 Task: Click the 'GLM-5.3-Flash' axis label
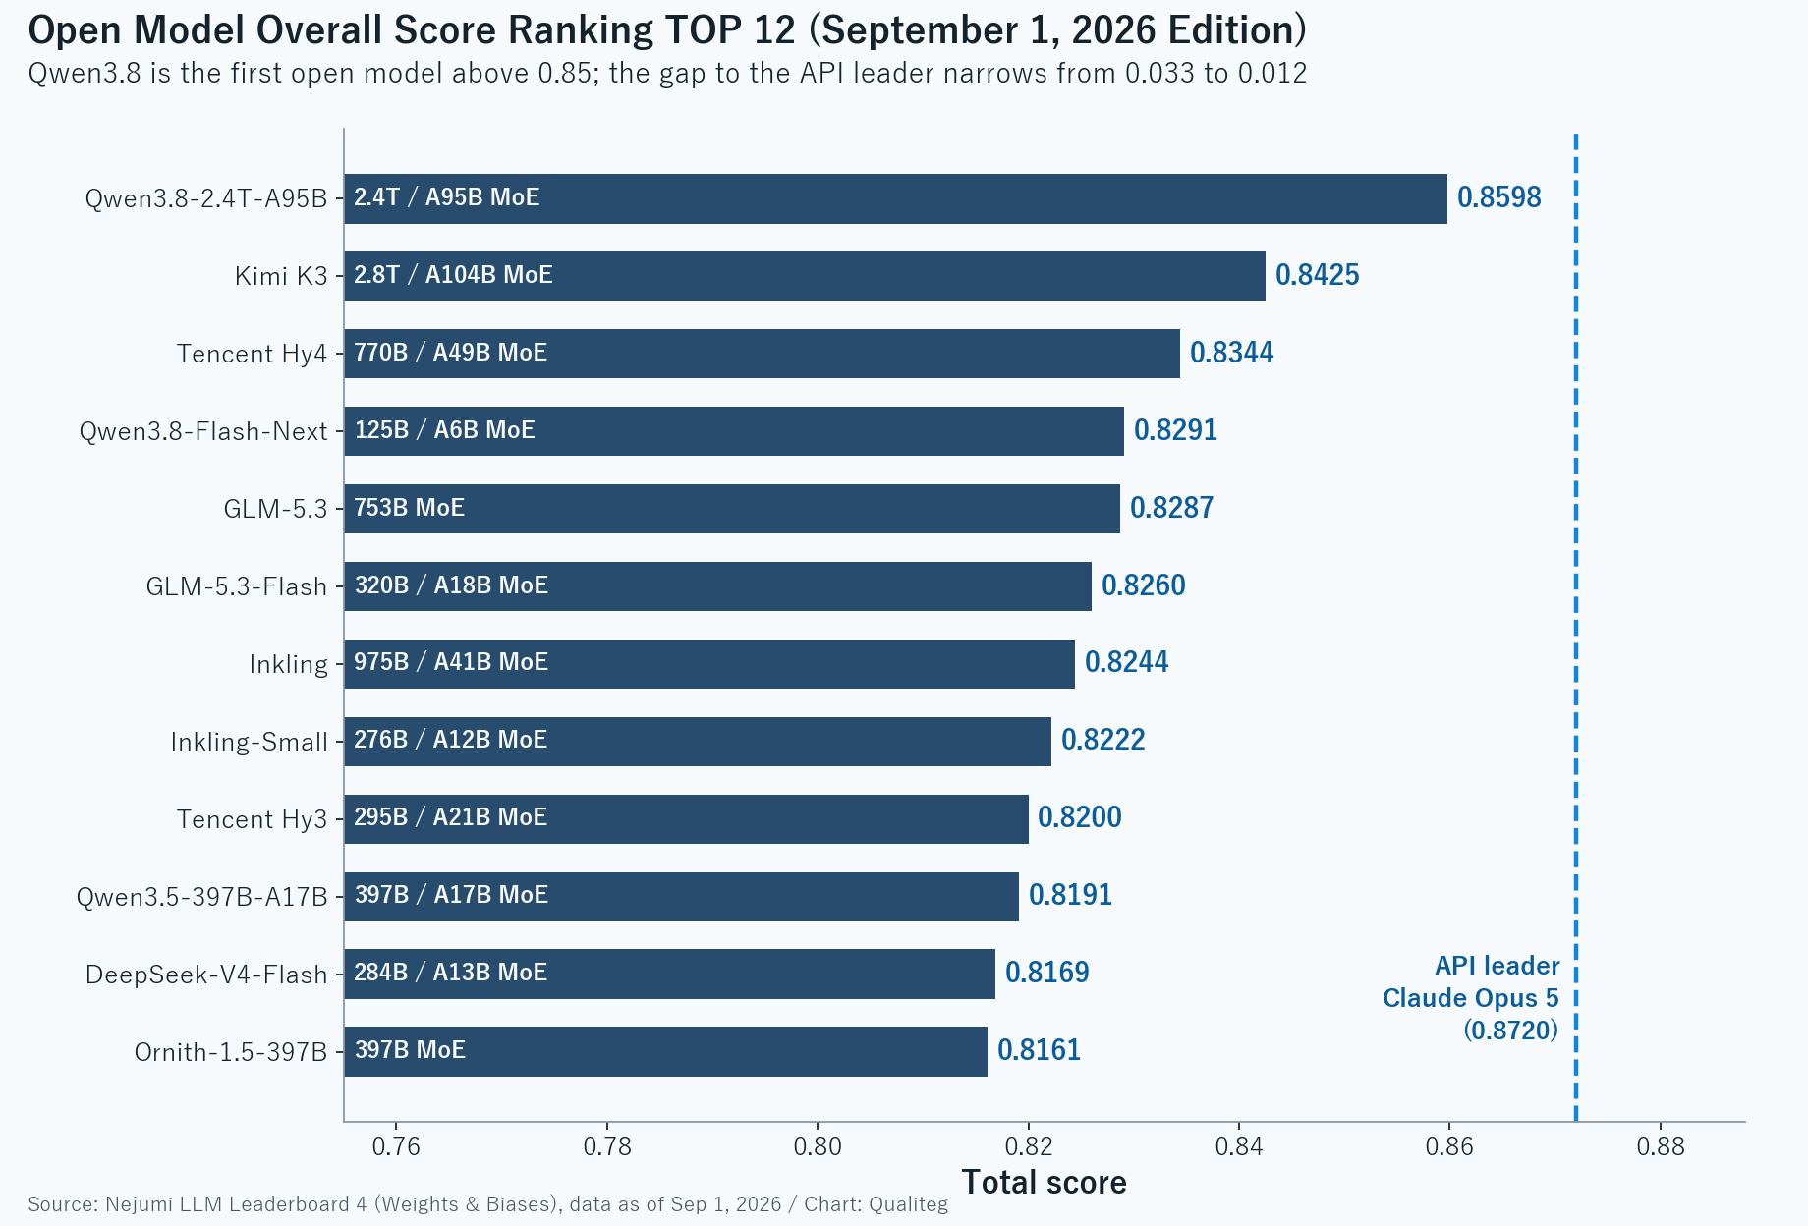tap(237, 586)
